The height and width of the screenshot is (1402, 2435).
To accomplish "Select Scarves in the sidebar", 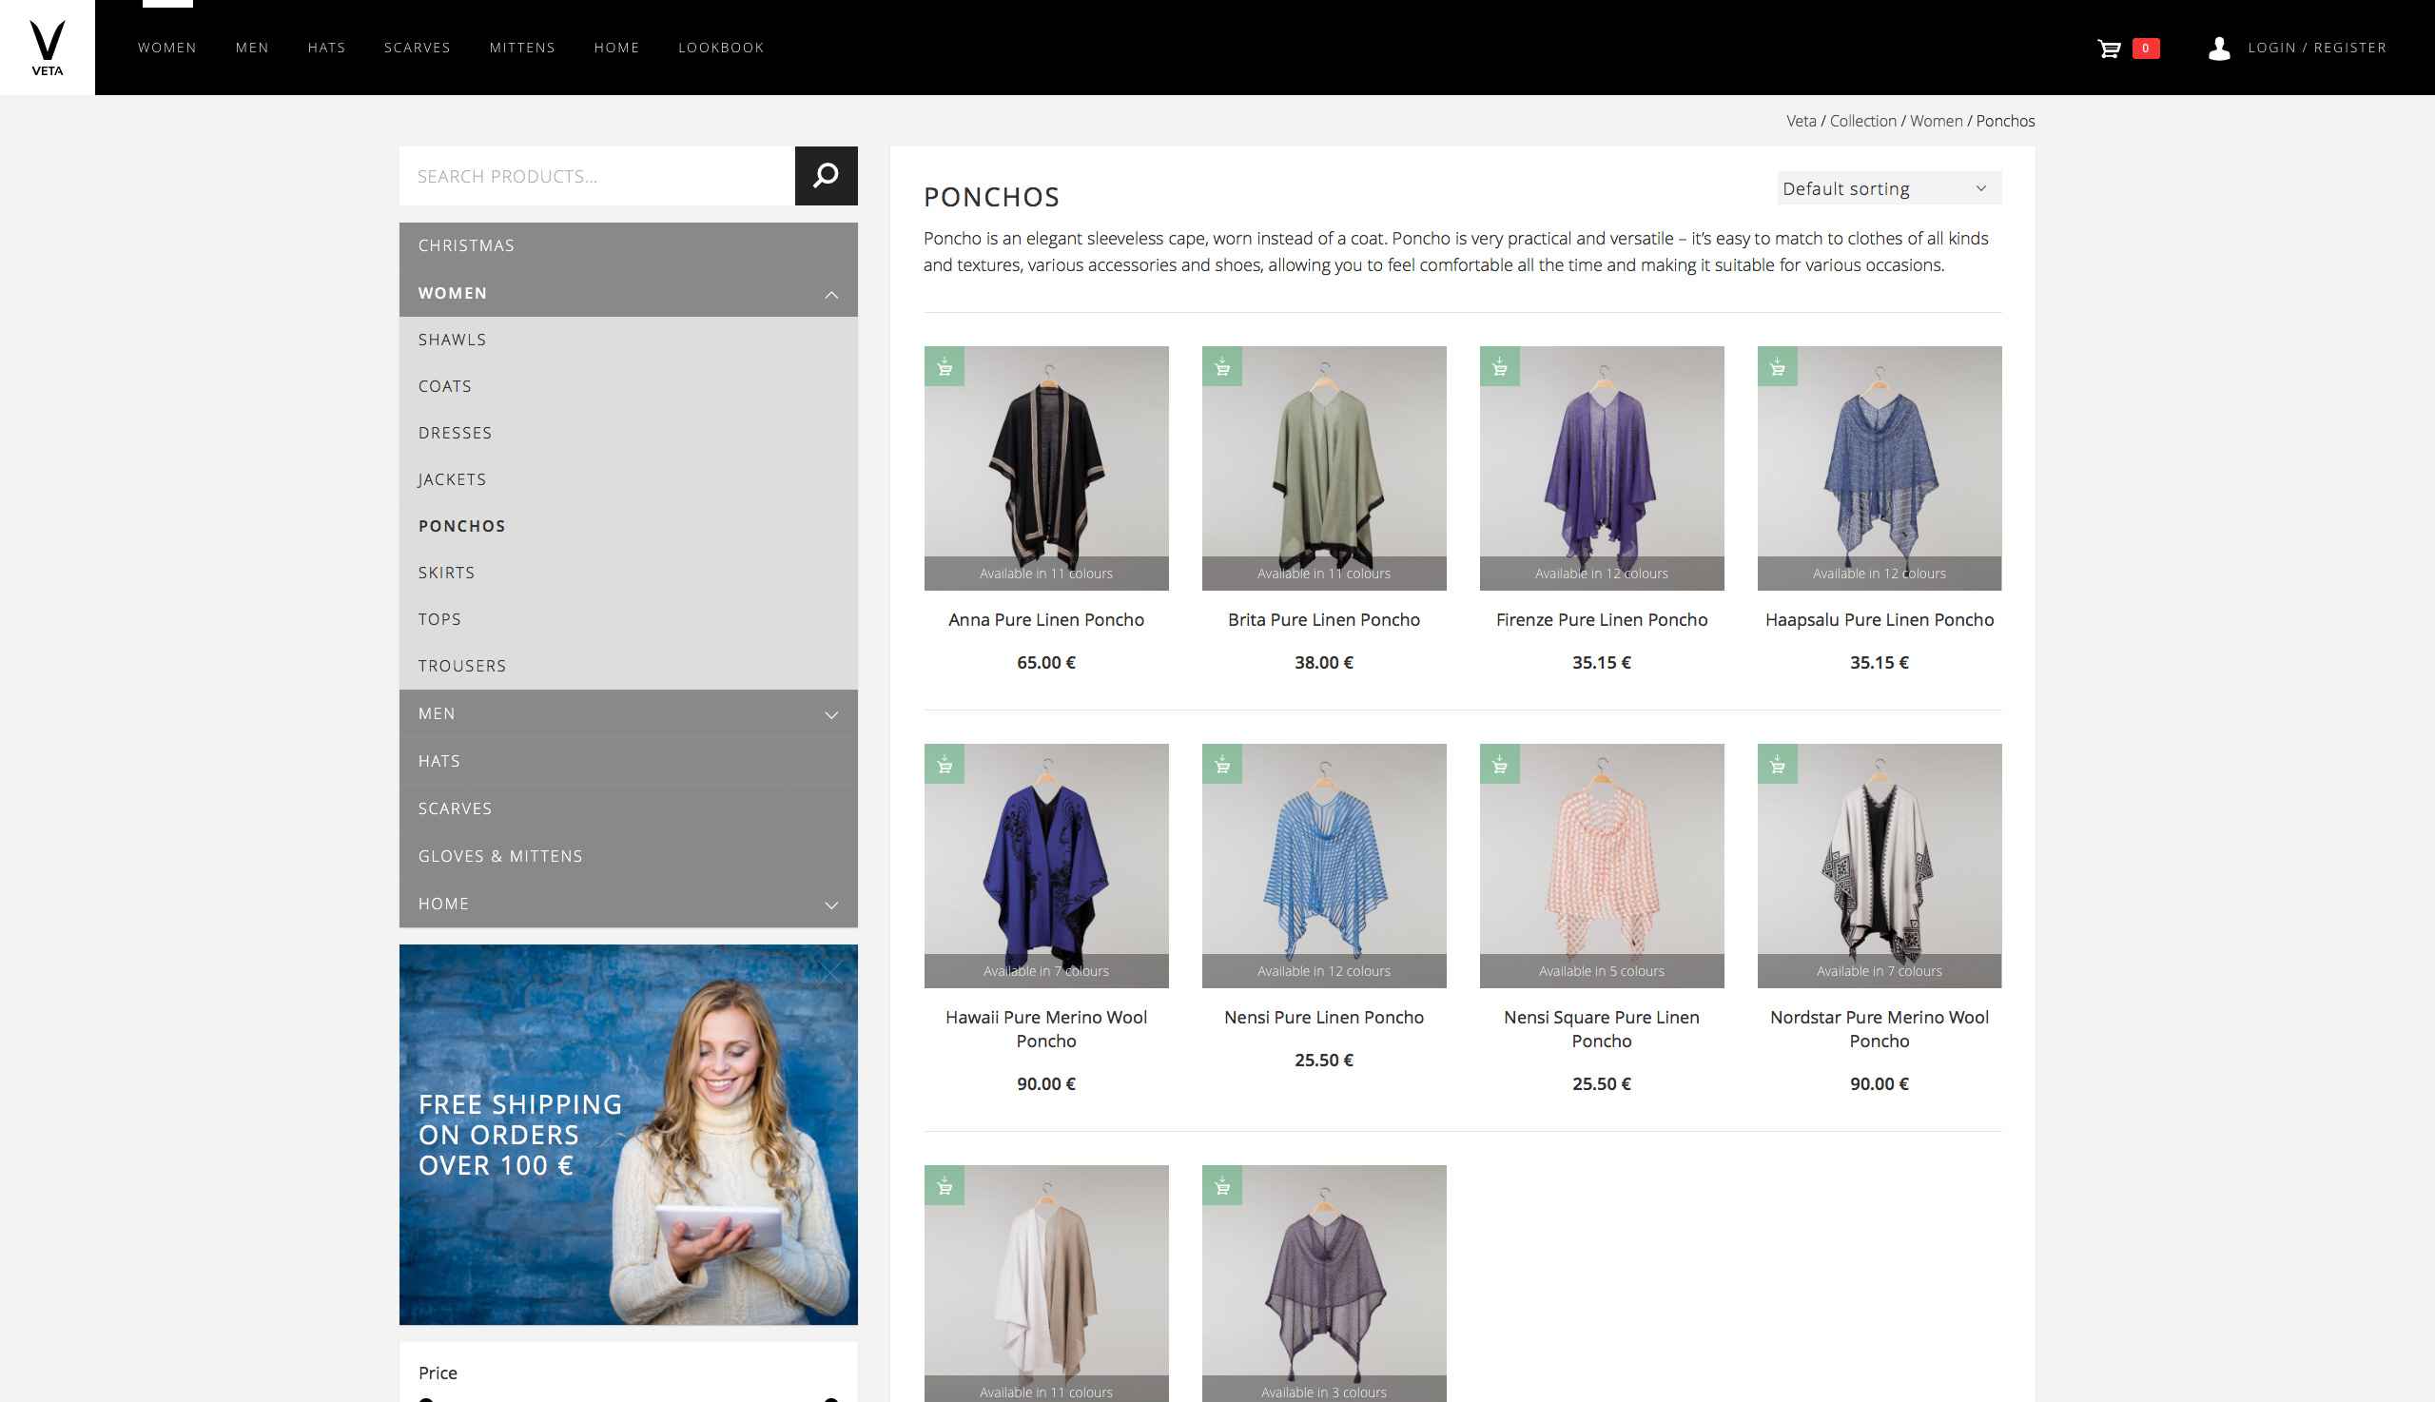I will tap(628, 808).
